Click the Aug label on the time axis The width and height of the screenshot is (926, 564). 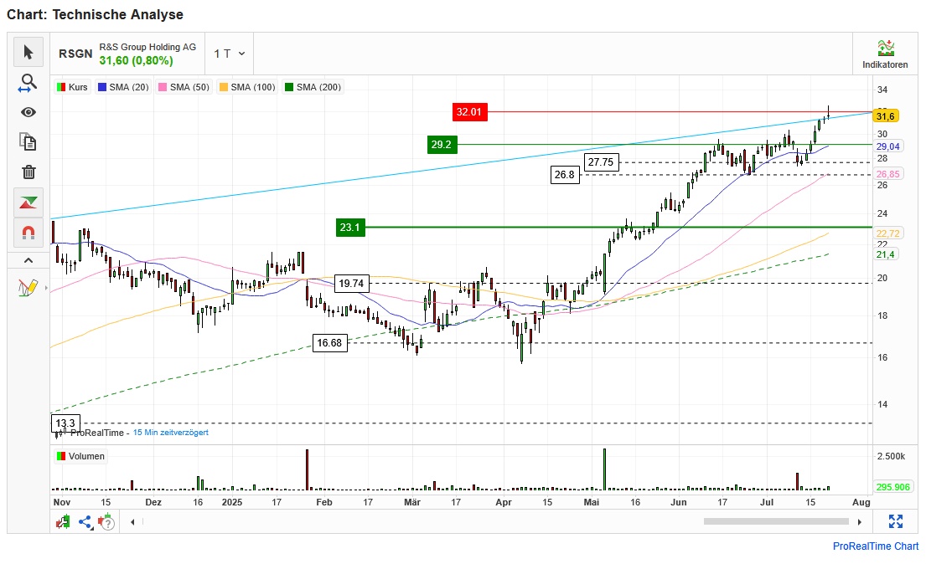(x=861, y=502)
